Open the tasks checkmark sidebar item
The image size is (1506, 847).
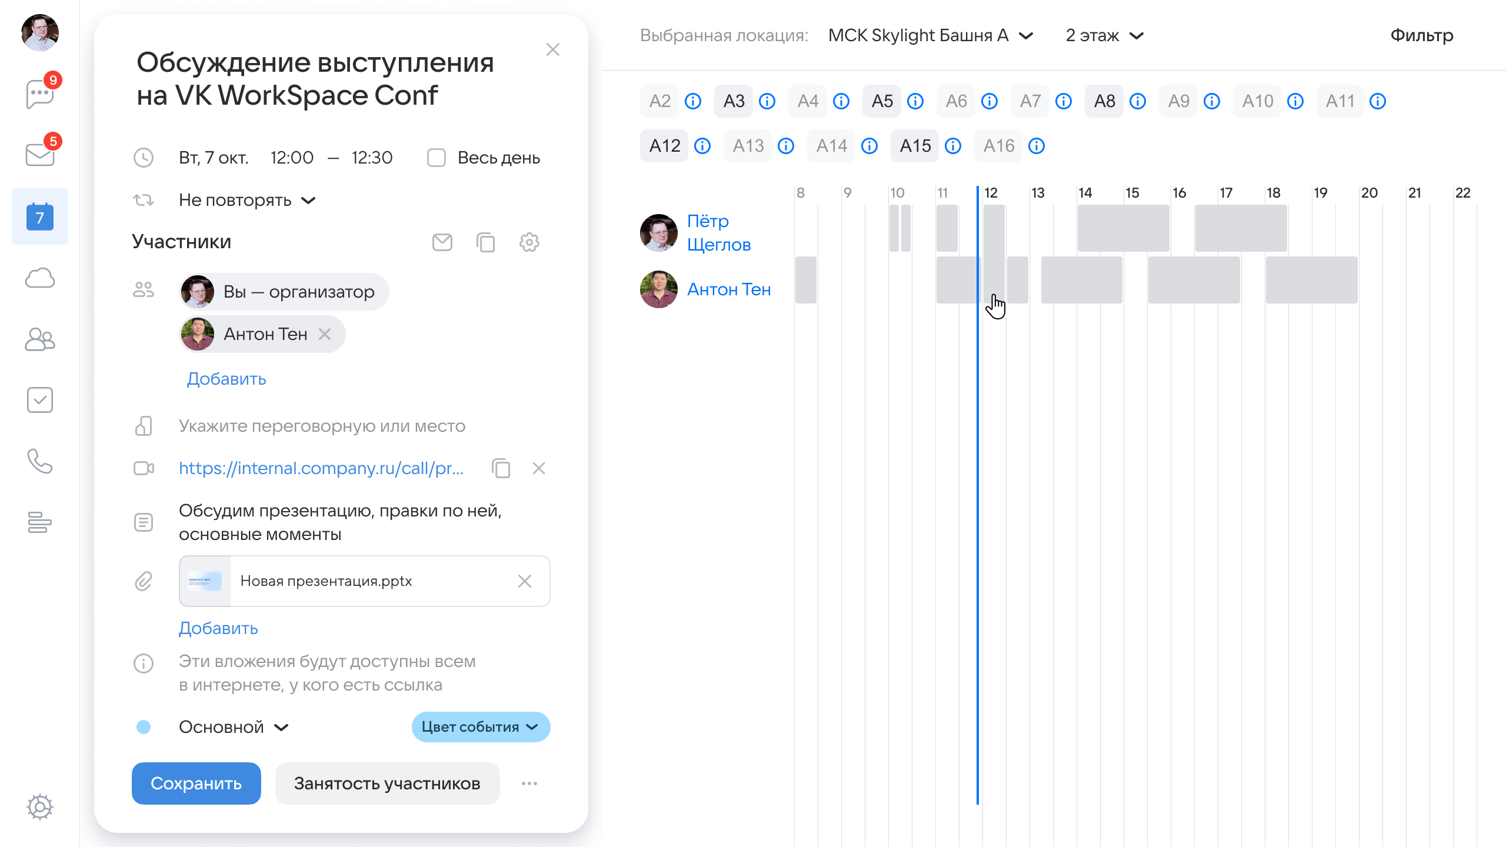coord(39,400)
